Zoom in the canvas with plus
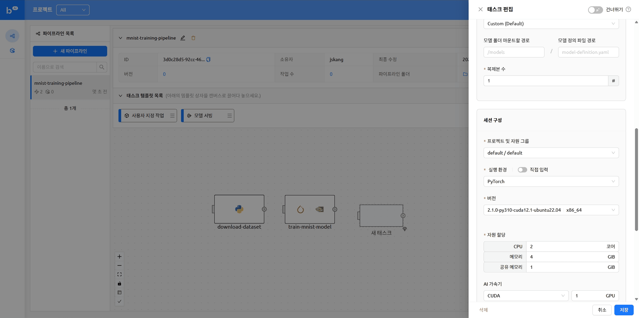 pos(119,257)
